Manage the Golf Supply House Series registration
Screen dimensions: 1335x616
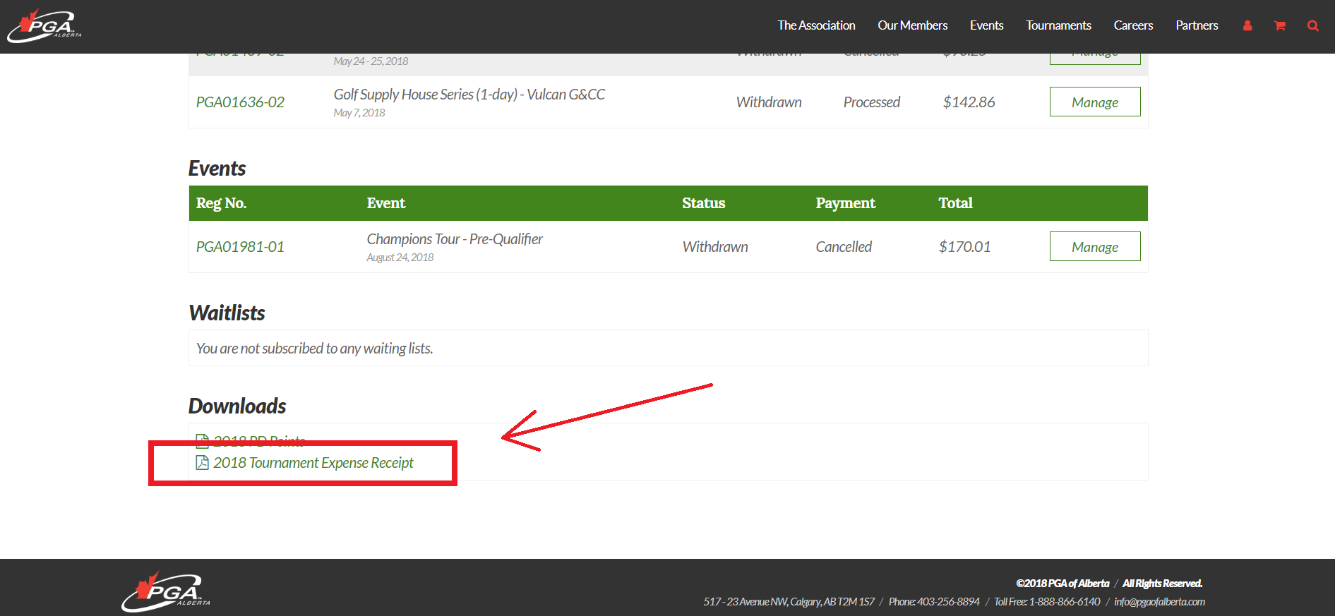pyautogui.click(x=1094, y=102)
